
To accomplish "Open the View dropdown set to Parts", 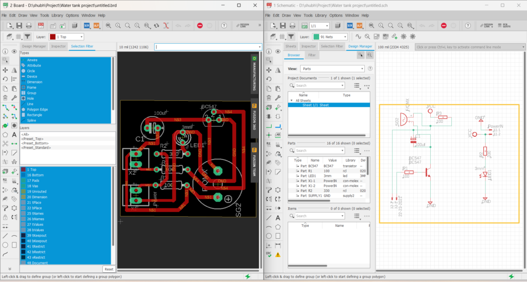I will [332, 68].
